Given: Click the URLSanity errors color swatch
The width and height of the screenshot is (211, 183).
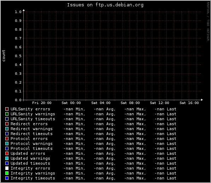Looking at the screenshot, I should 7,109.
